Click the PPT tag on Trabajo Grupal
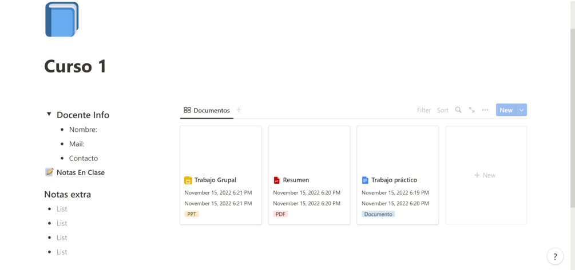 192,214
